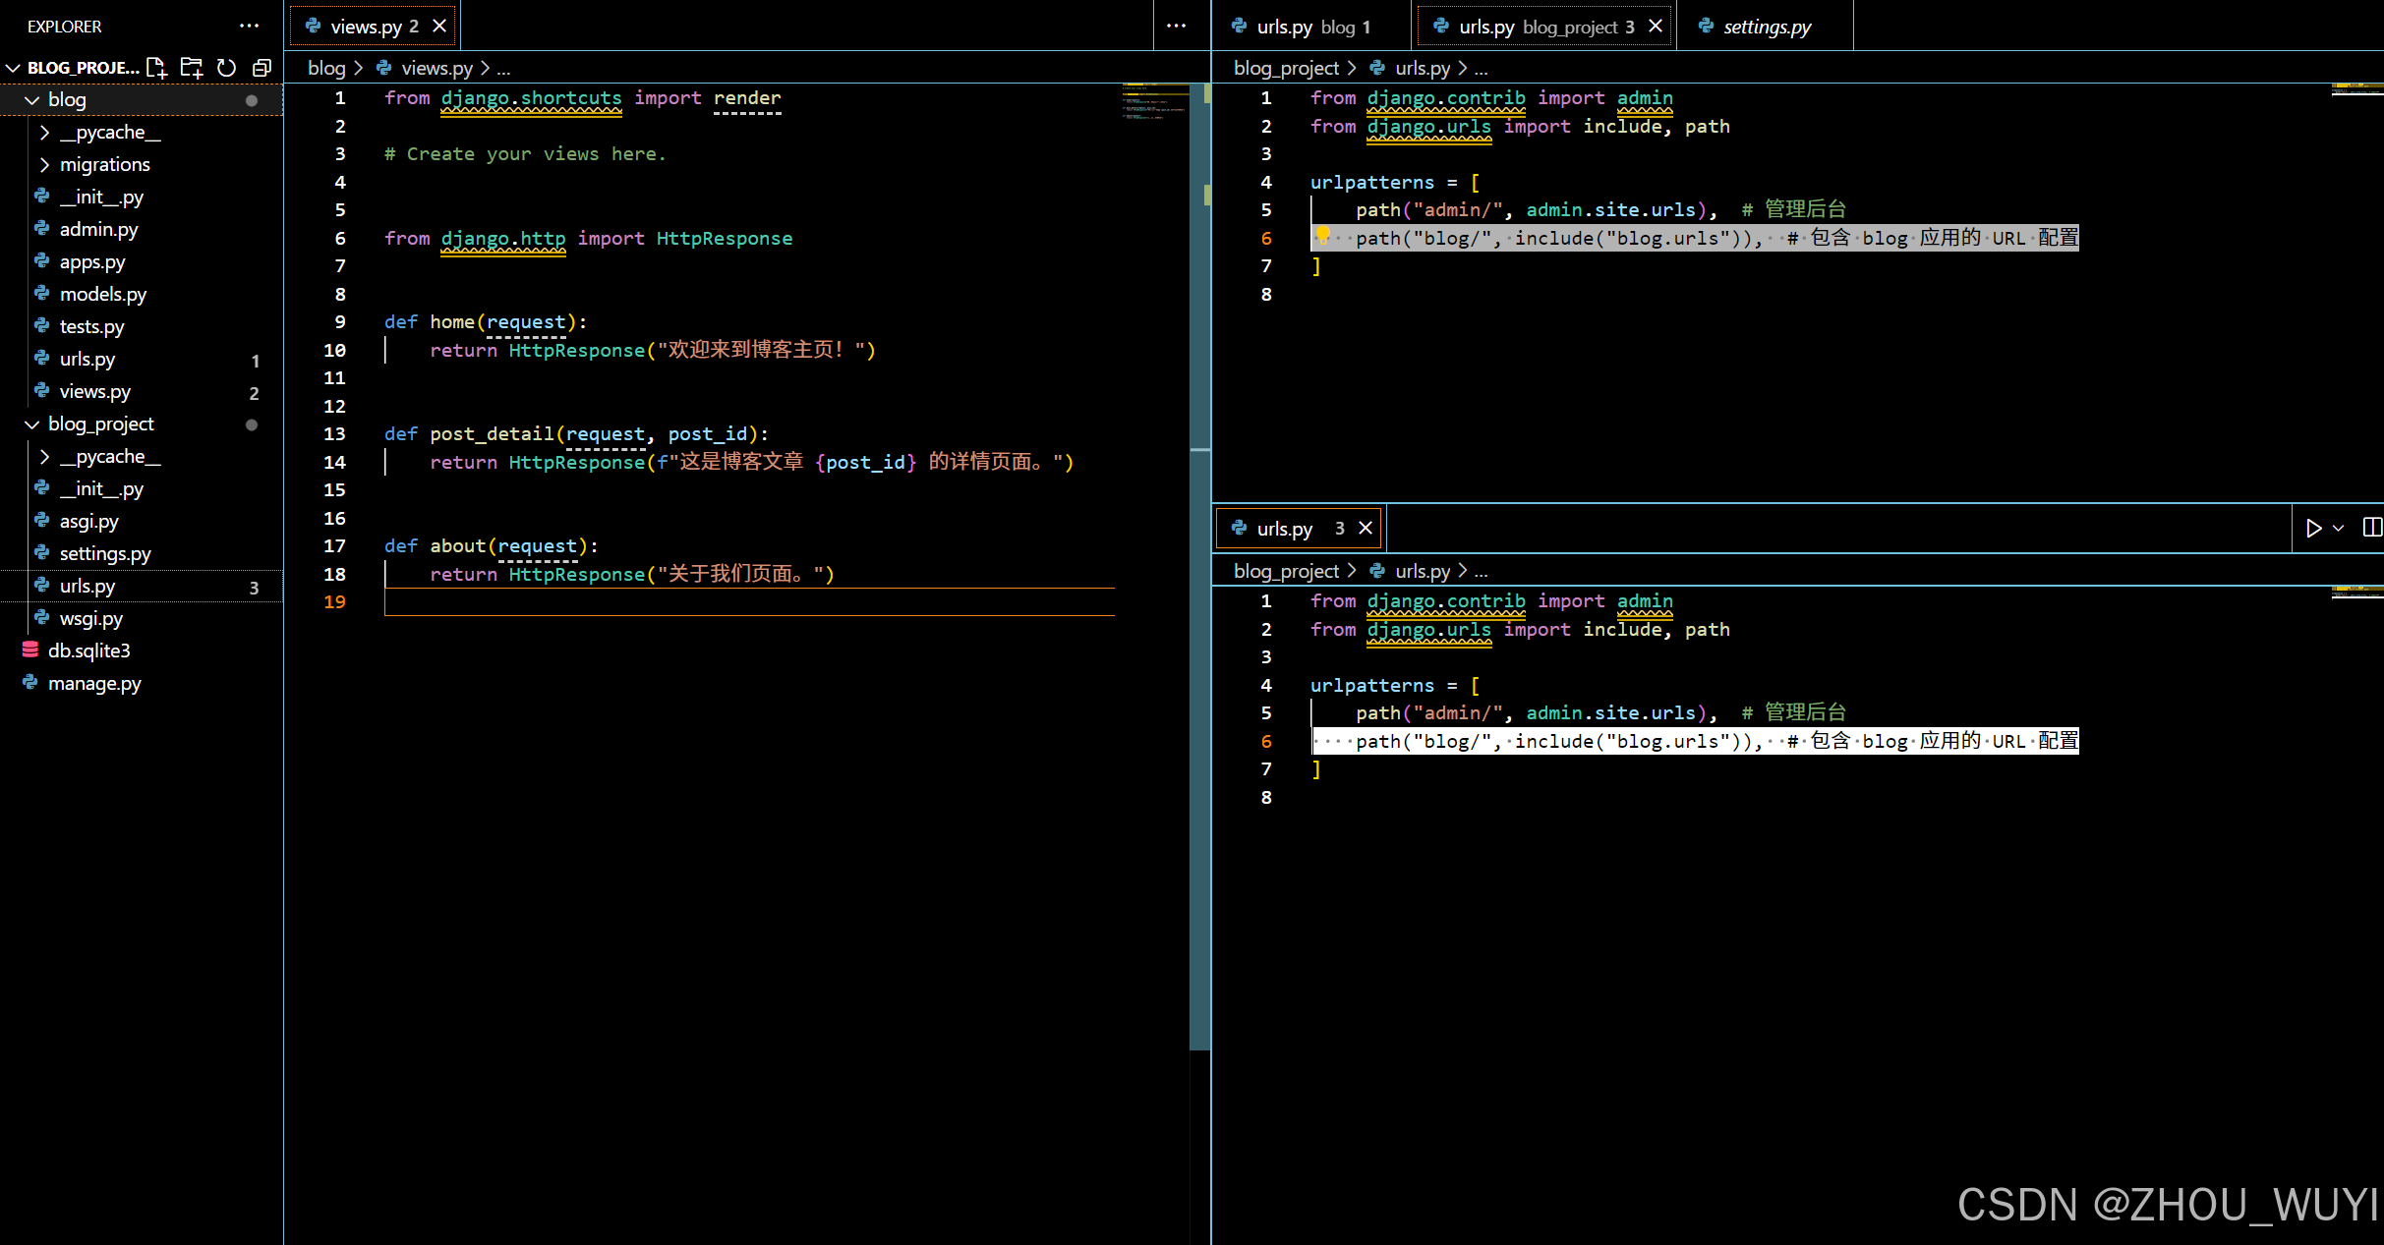Click on blog folder tree item
Image resolution: width=2384 pixels, height=1245 pixels.
click(x=66, y=97)
